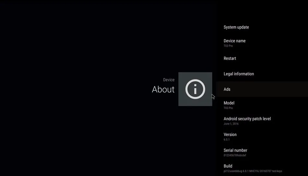Click the Model entry
Viewport: 308px width, 176px height.
point(262,105)
